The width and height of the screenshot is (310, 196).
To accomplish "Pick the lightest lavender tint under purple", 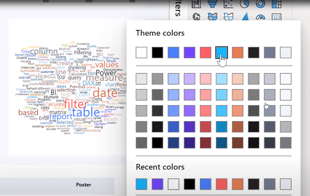I will (189, 79).
